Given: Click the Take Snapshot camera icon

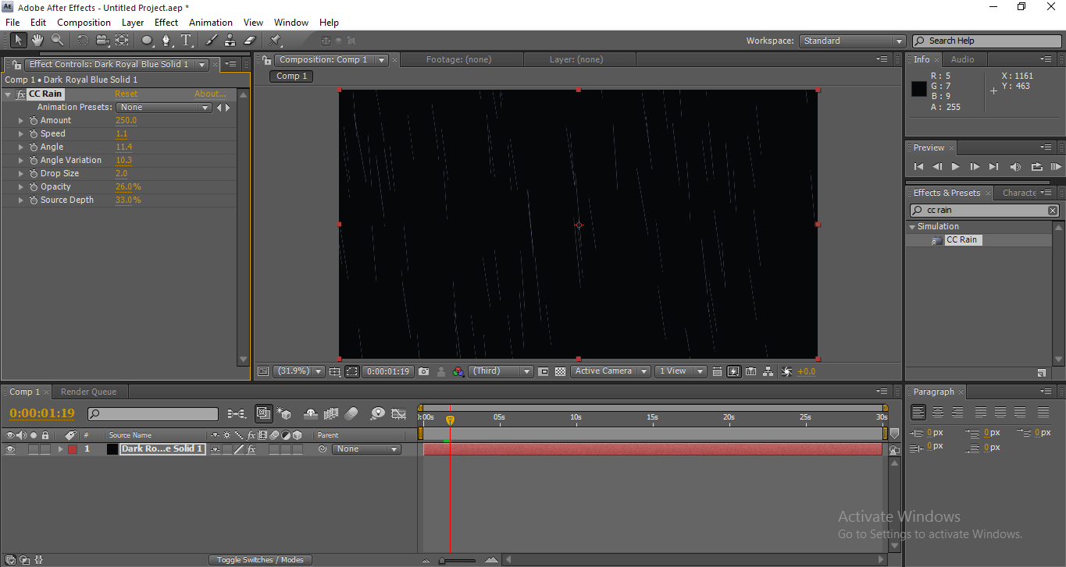Looking at the screenshot, I should click(423, 372).
